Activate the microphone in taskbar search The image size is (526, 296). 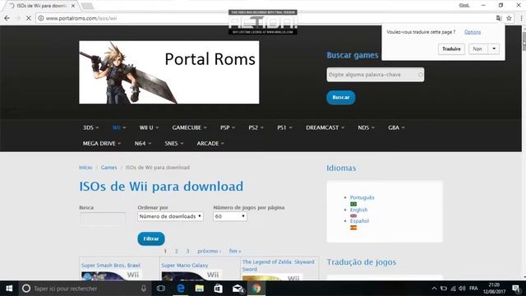[x=144, y=289]
